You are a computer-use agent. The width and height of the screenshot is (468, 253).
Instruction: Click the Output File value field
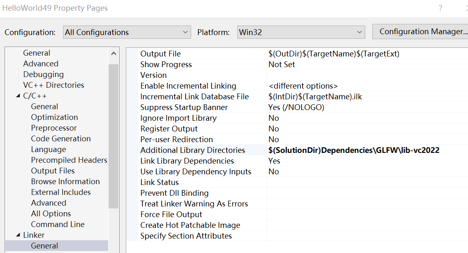click(333, 54)
